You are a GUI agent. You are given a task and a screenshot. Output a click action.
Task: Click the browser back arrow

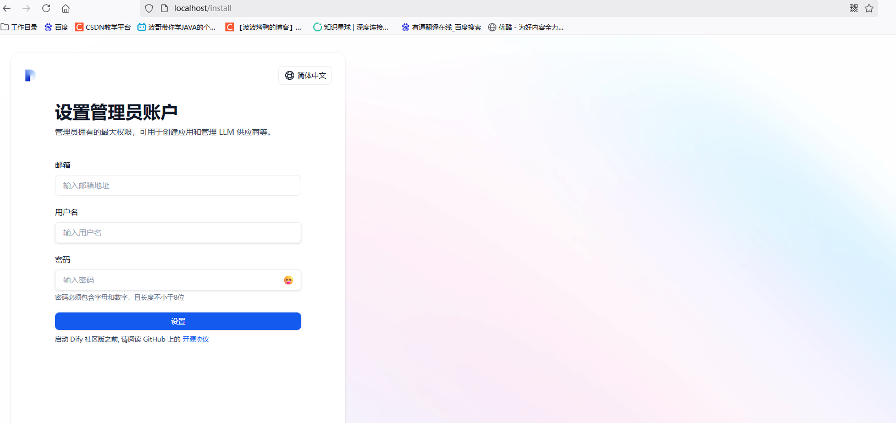point(7,8)
